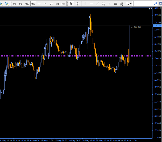
Task: Click price scale value 1.23630
Action: [x=157, y=94]
